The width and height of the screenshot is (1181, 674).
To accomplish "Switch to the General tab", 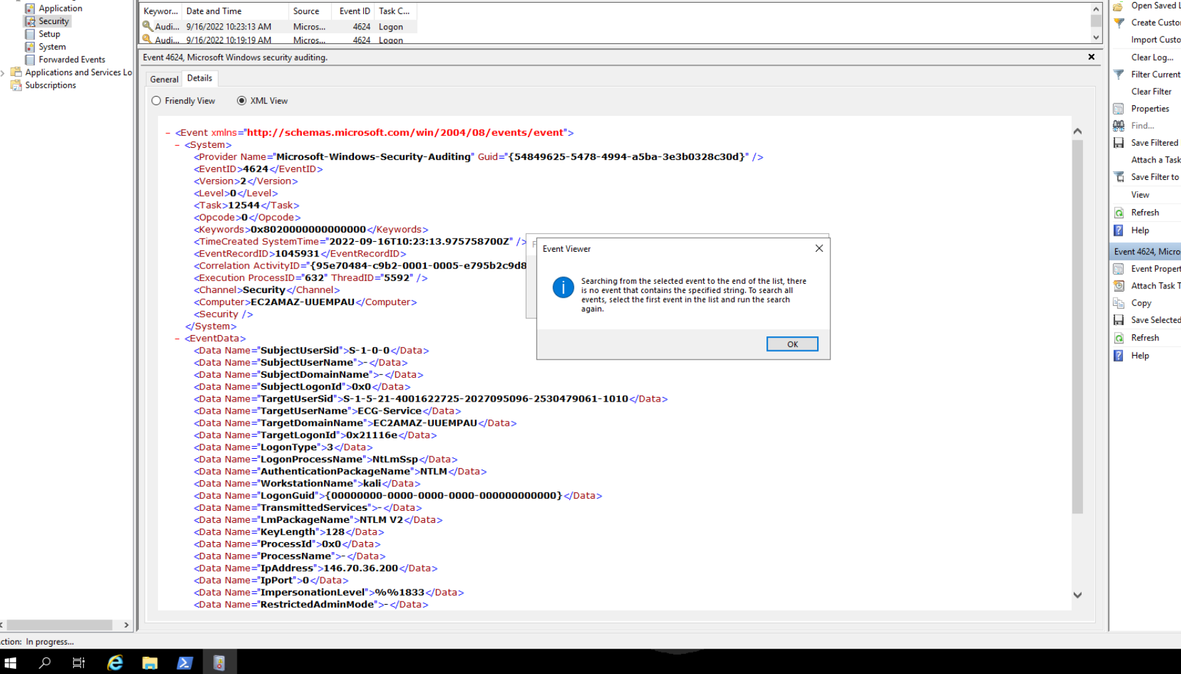I will [164, 79].
